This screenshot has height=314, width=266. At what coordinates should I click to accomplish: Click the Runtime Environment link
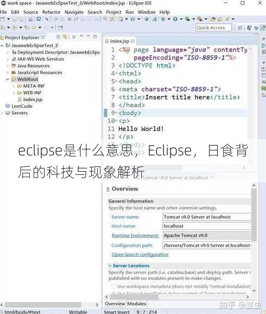click(135, 235)
